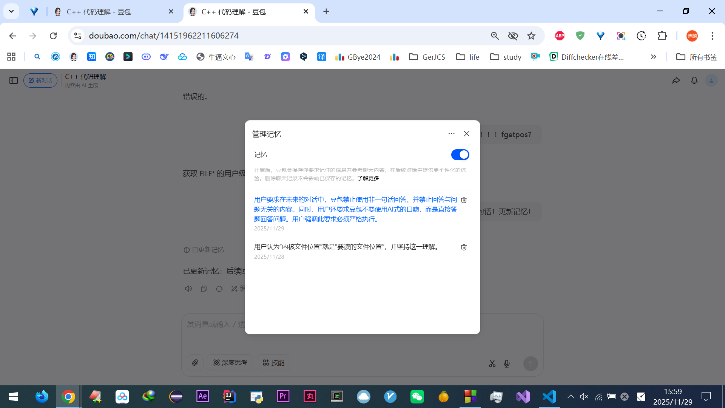
Task: Toggle 深度思考 mode
Action: pos(230,363)
